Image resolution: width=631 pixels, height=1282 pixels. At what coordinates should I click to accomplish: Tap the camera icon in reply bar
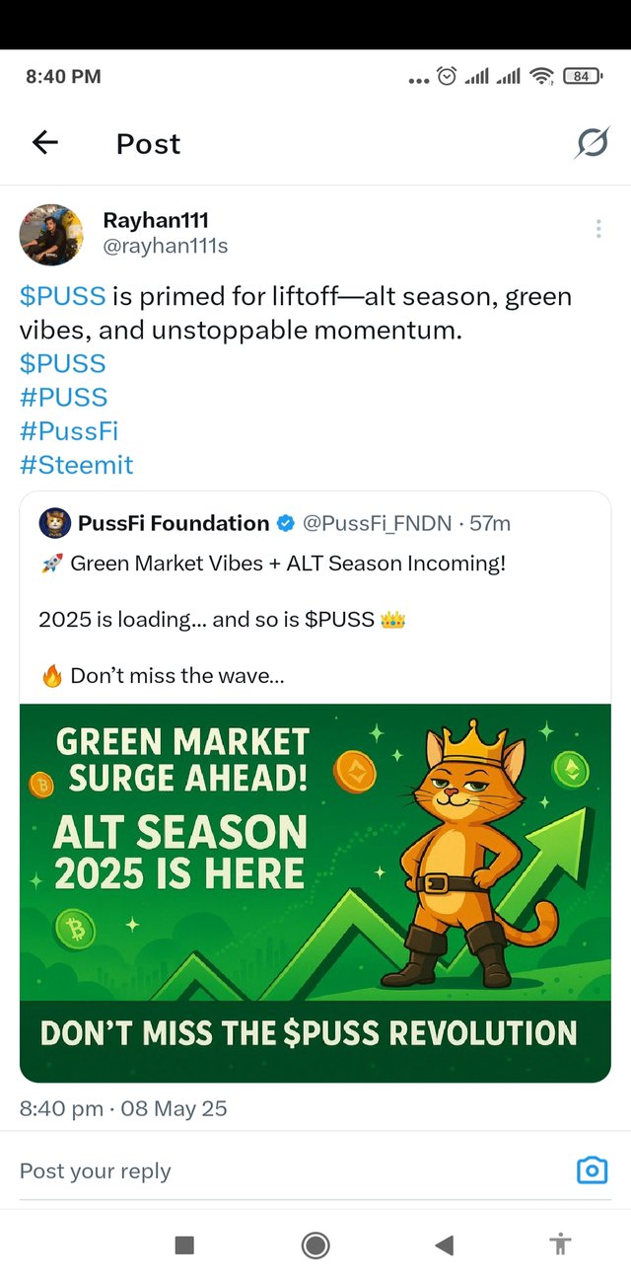pyautogui.click(x=592, y=1170)
